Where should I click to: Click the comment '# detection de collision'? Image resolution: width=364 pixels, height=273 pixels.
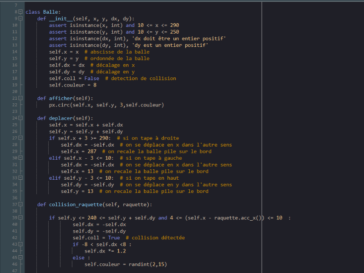pos(141,78)
